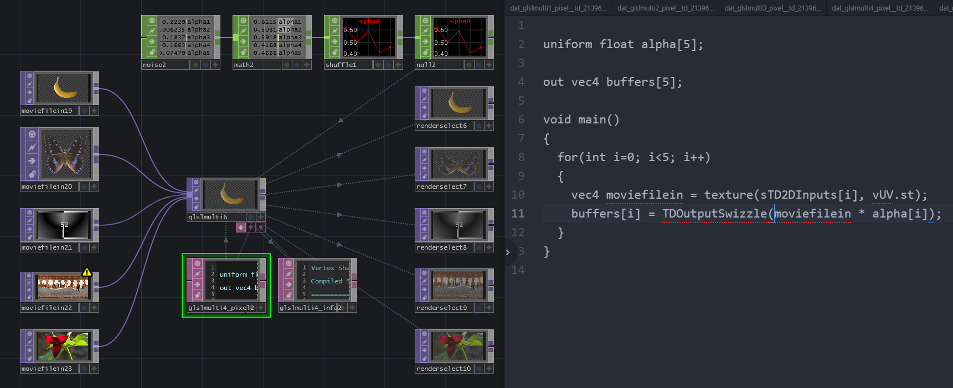The image size is (953, 388).
Task: Click the plus viewer-active button on moviefilein21
Action: (x=94, y=247)
